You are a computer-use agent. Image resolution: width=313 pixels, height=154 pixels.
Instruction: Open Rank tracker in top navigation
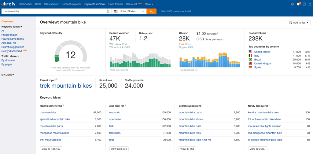tap(116, 4)
